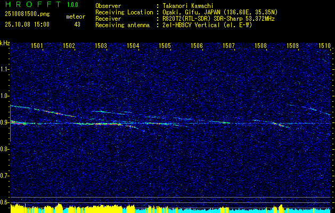Click location Ogaki, Gifu, JAPAN text
Image resolution: width=335 pixels, height=213 pixels.
[x=220, y=12]
